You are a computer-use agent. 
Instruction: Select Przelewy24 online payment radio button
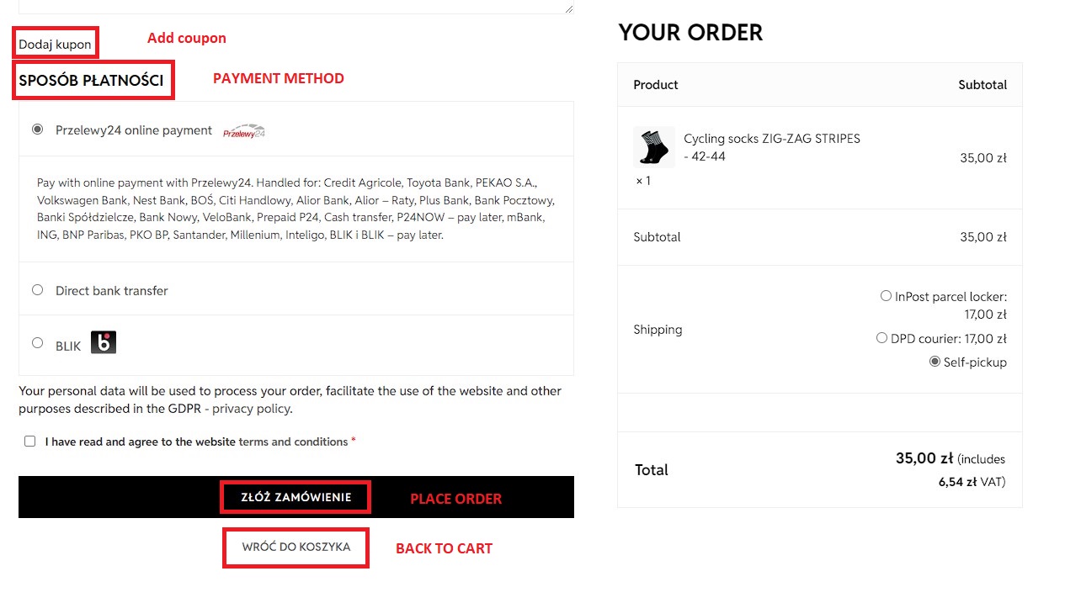click(37, 130)
